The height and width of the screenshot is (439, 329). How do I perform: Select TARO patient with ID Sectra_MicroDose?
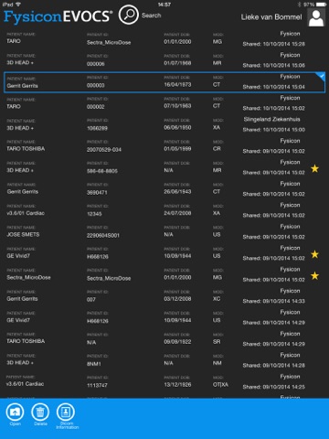[164, 38]
